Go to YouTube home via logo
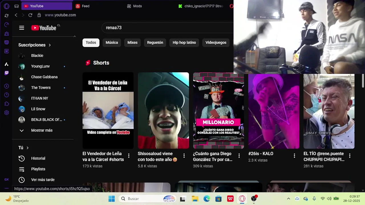 [44, 28]
